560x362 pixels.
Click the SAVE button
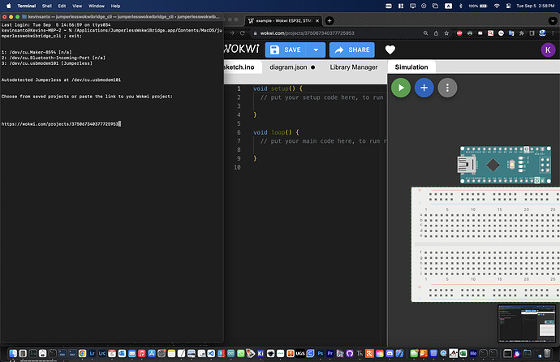(x=286, y=50)
